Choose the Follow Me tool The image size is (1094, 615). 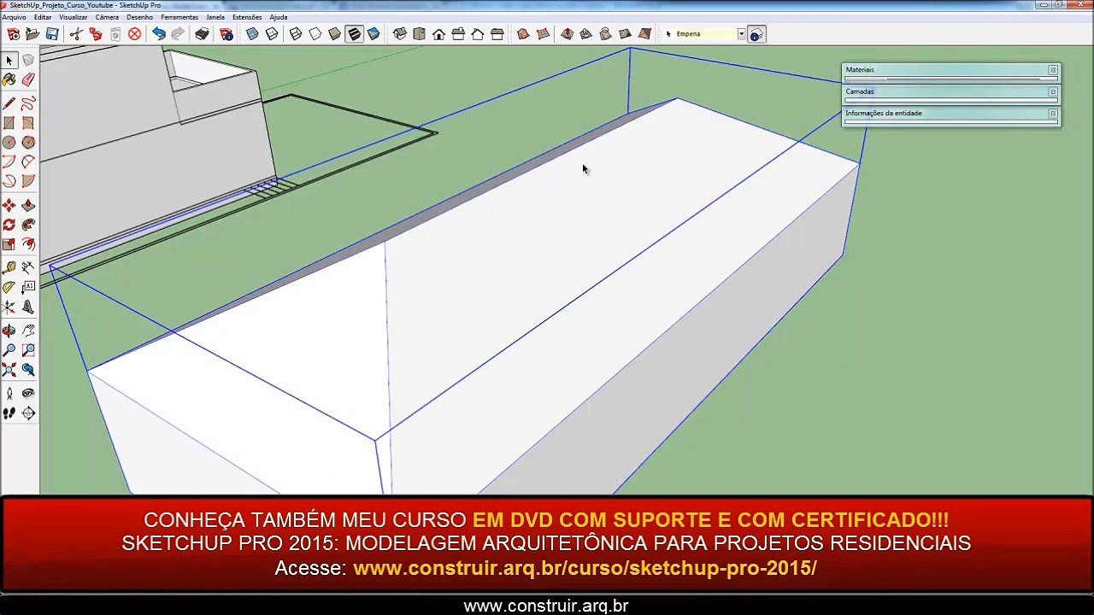pyautogui.click(x=28, y=225)
